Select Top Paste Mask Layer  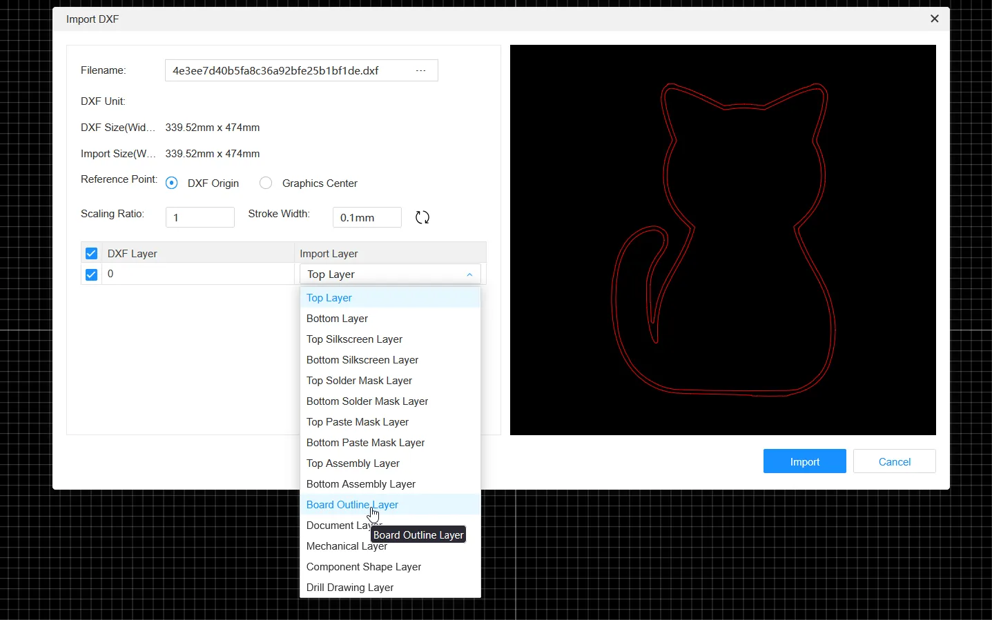[391, 422]
